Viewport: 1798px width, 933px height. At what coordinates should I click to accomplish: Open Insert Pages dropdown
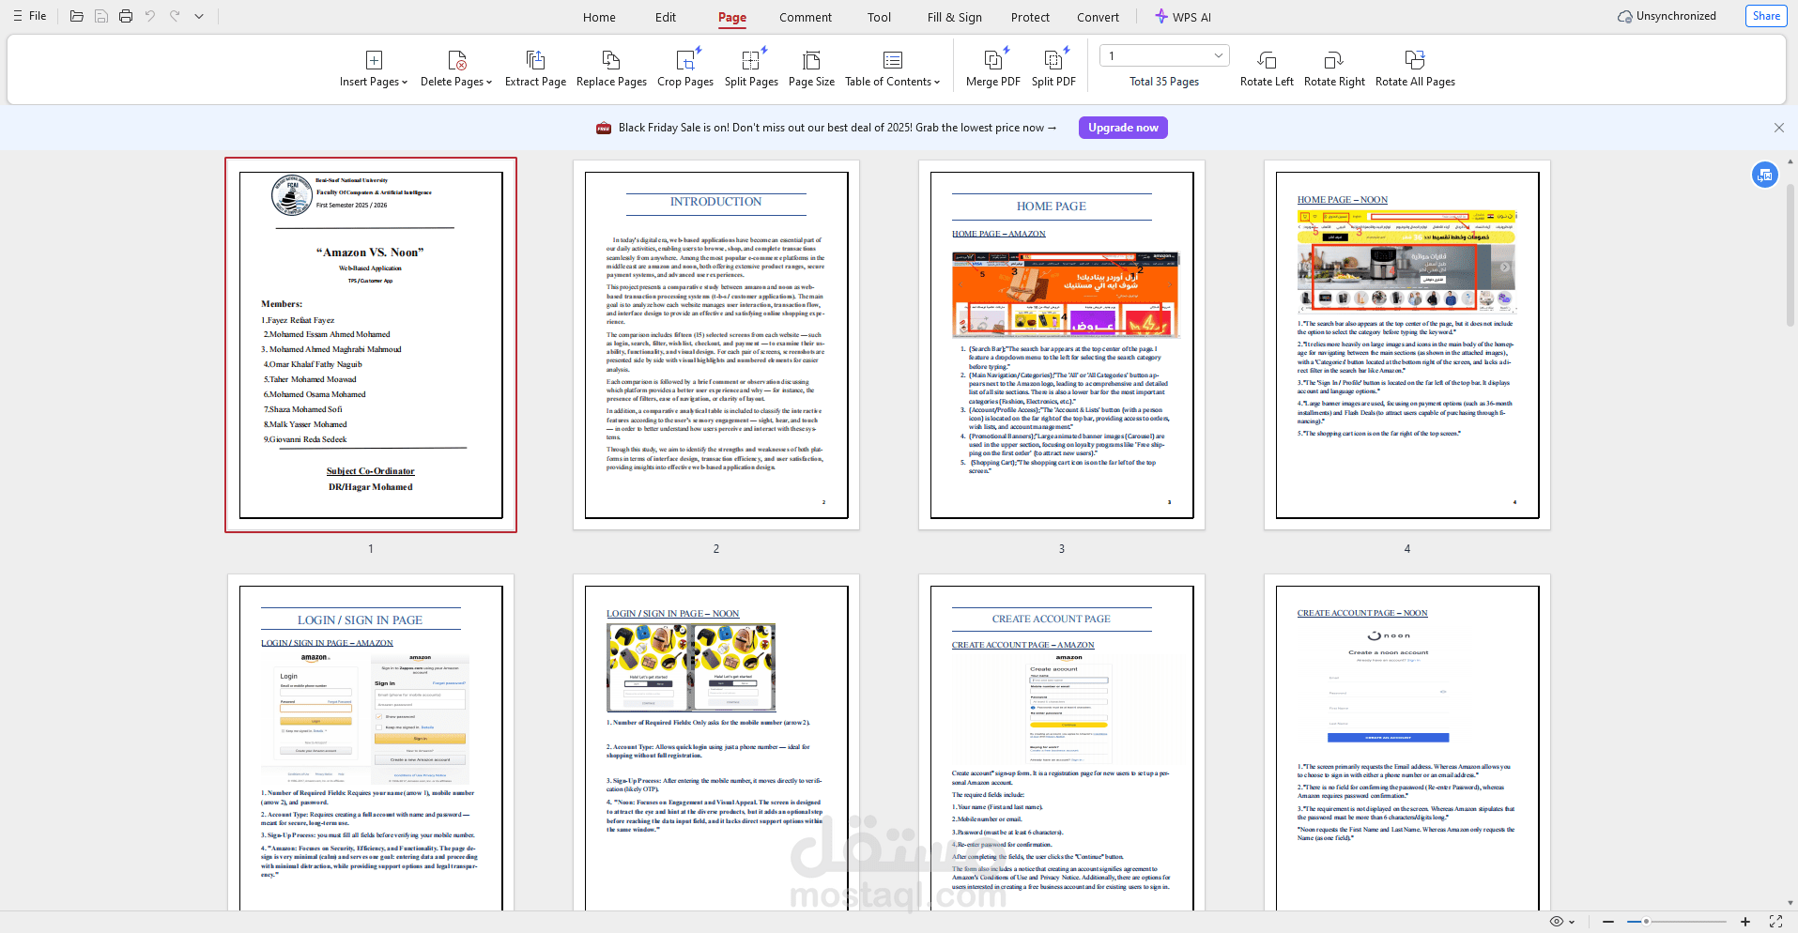click(x=374, y=69)
